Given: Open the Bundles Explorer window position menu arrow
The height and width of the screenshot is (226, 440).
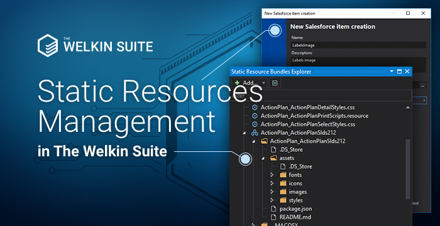Looking at the screenshot, I should pos(392,72).
